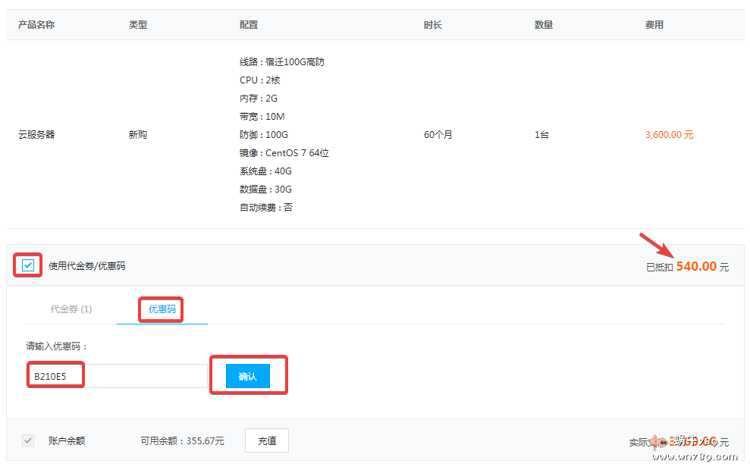
Task: Click the 镜像 CentOS 7 64位 line
Action: 284,153
